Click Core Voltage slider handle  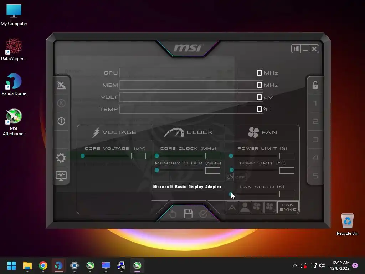coord(83,156)
